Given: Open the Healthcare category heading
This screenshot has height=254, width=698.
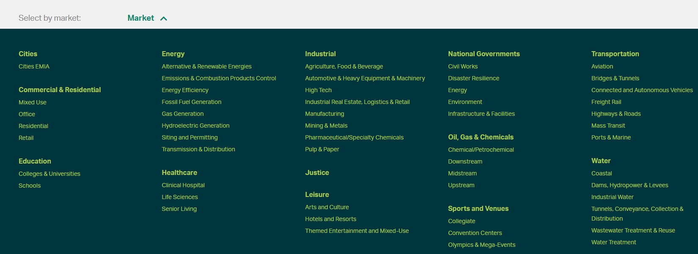Looking at the screenshot, I should [179, 172].
